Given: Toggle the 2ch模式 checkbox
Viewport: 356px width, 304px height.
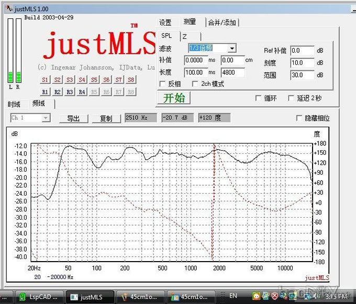Looking at the screenshot, I should point(195,84).
